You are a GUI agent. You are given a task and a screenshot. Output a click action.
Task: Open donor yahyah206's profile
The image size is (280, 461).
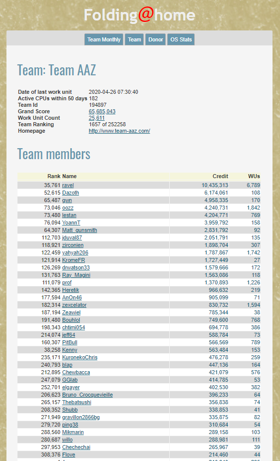(x=75, y=252)
